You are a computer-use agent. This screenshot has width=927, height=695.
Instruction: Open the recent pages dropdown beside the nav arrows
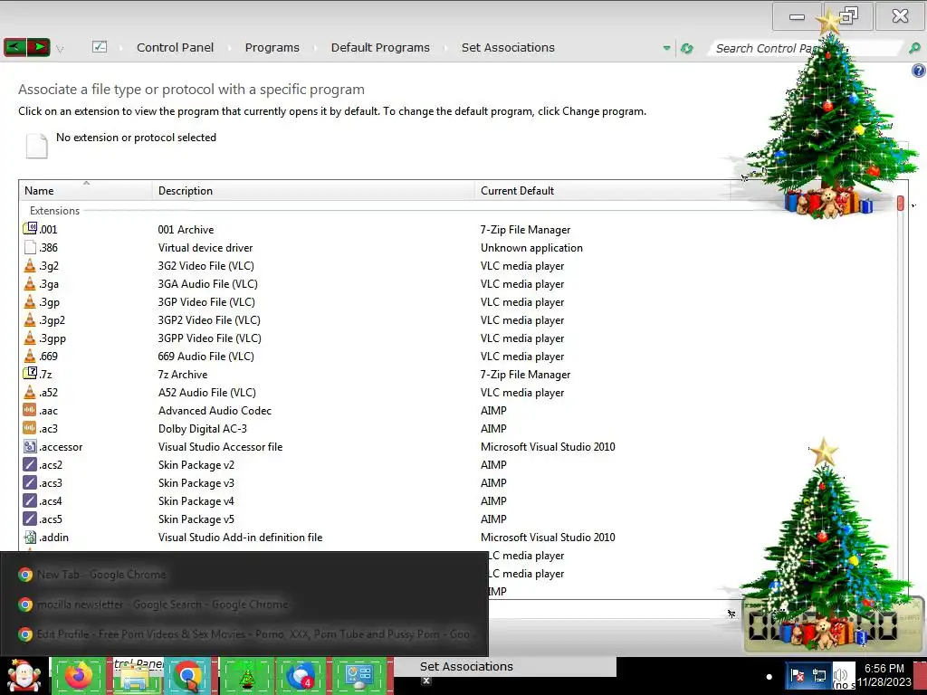tap(60, 49)
